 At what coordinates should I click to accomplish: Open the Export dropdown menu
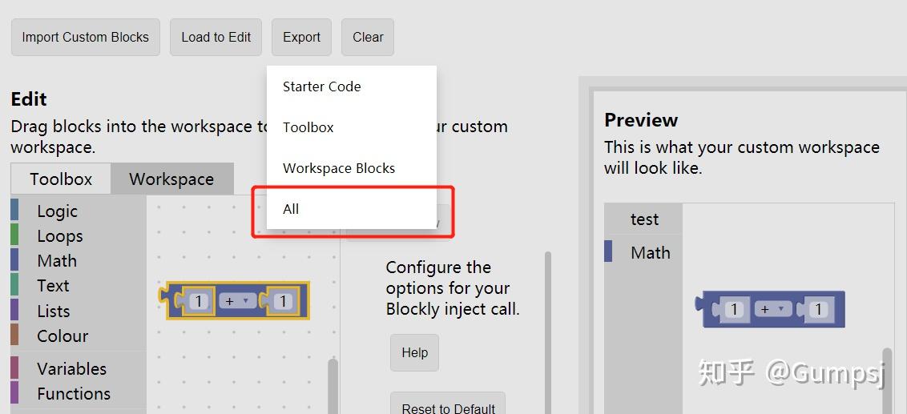coord(301,38)
